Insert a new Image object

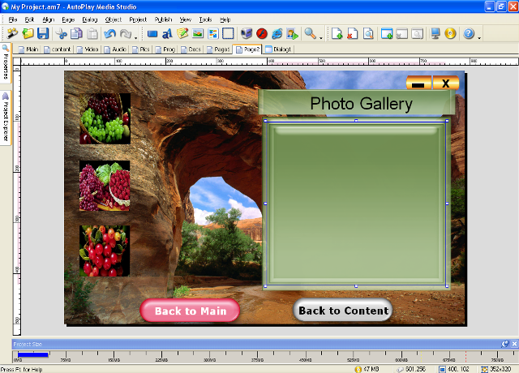198,34
